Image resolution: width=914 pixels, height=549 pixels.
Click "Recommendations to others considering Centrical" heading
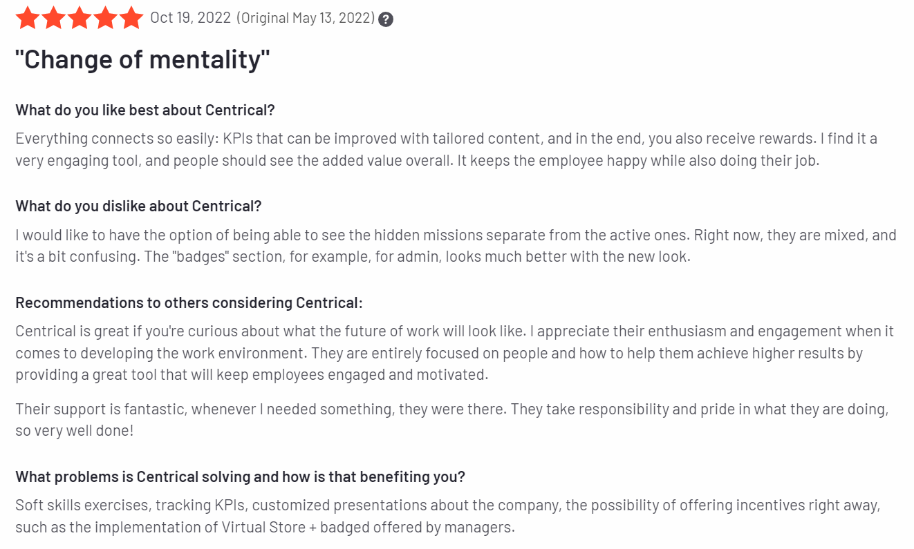(189, 302)
